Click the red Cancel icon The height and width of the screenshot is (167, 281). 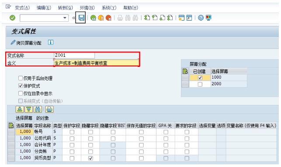[x=109, y=18]
